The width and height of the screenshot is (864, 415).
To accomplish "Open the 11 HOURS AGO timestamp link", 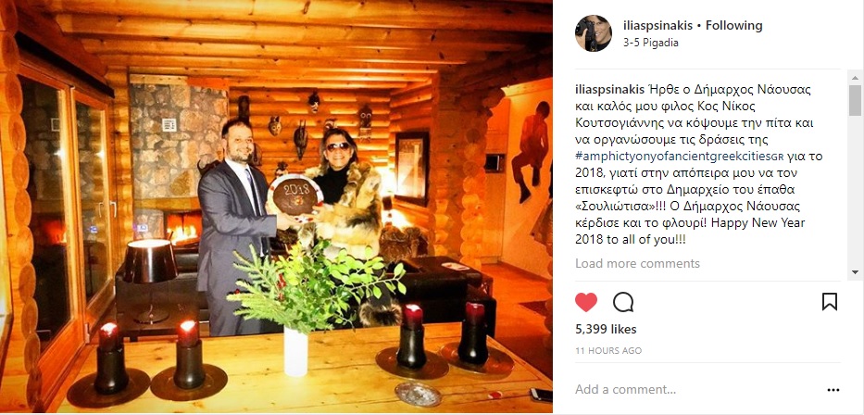I will 607,350.
